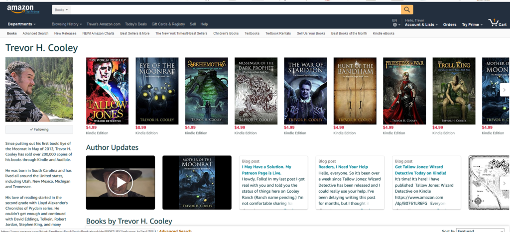This screenshot has height=232, width=510.
Task: Open blog post Get Tallow Jones: Wizard Detective
Action: point(420,170)
